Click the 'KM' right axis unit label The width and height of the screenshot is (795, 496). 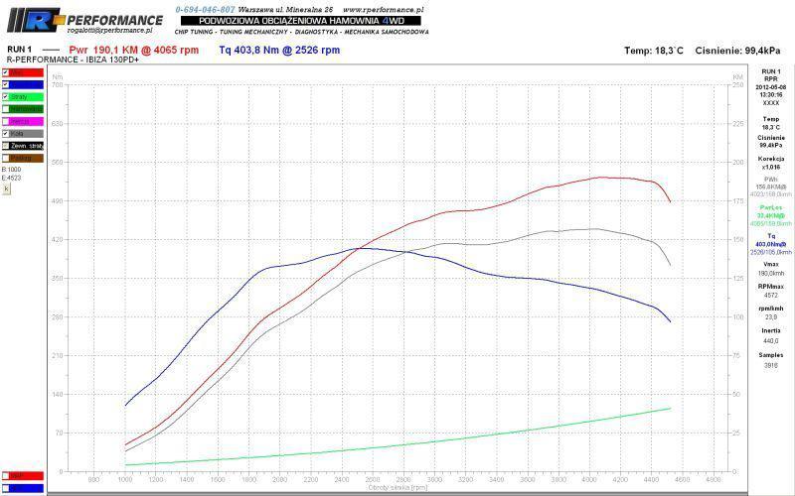pos(737,77)
